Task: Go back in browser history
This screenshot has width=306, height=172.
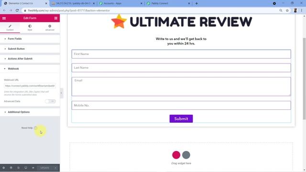Action: coord(4,11)
